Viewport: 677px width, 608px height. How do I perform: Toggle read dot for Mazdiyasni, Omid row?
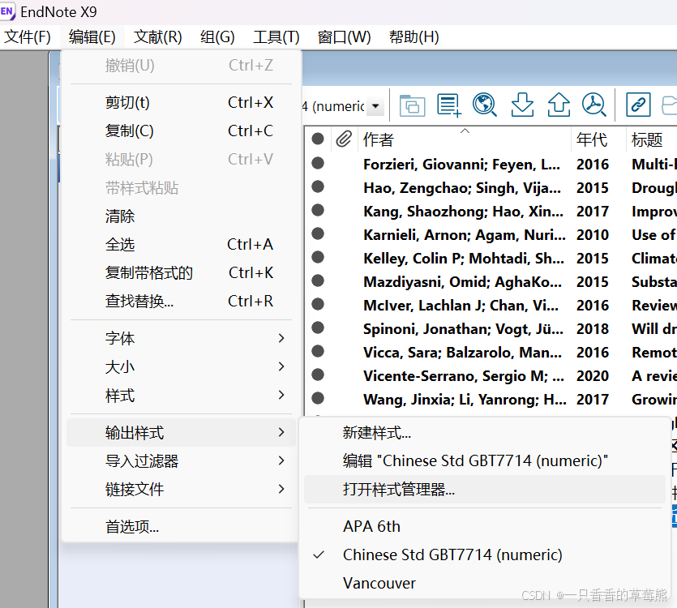click(x=318, y=280)
